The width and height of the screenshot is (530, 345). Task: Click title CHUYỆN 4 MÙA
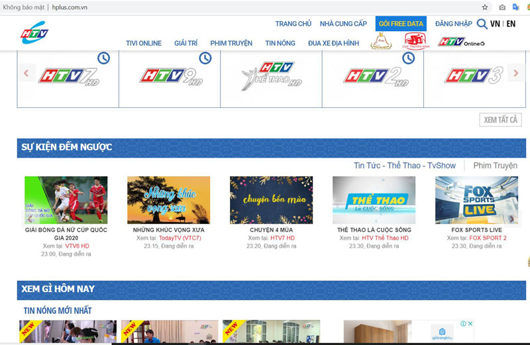coord(272,230)
